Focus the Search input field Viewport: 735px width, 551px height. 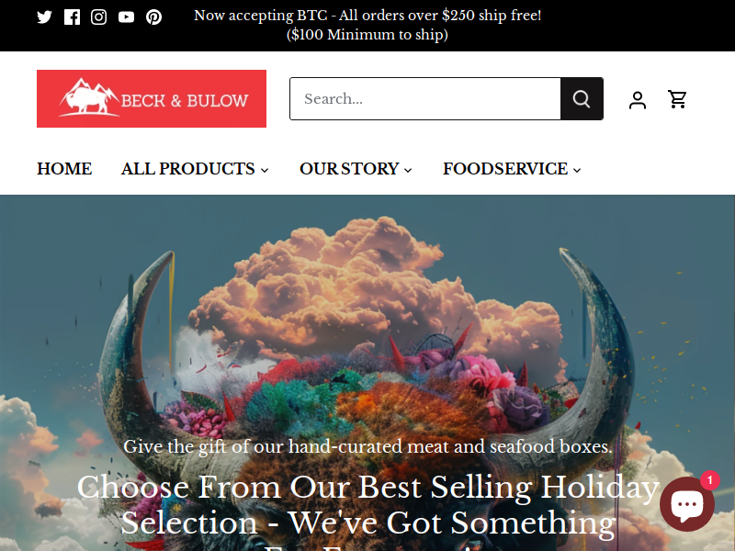[425, 99]
